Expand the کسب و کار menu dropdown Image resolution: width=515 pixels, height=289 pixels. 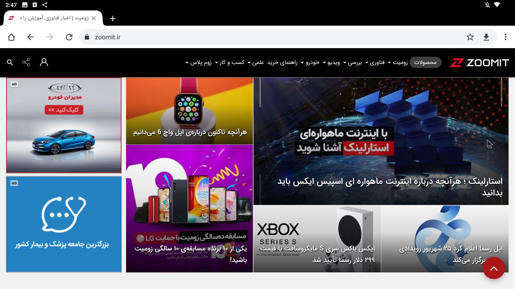tap(229, 62)
